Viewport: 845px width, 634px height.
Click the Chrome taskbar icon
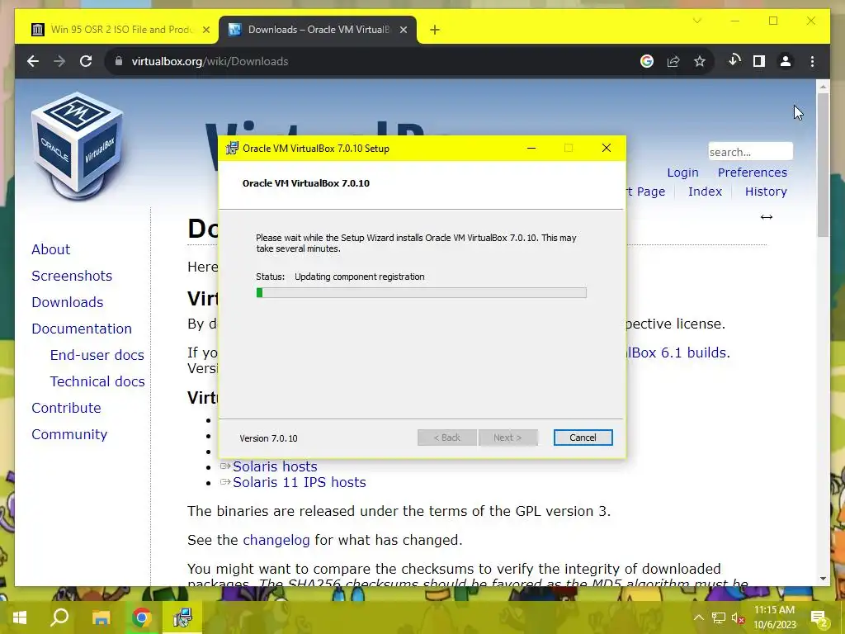tap(142, 617)
